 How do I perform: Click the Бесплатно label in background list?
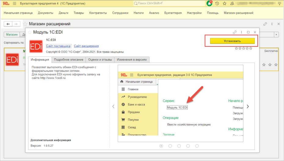271,51
